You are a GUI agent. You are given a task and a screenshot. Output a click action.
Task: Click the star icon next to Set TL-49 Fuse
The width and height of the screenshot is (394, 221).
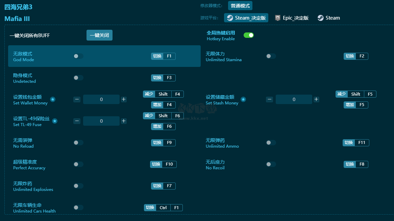[x=55, y=121]
